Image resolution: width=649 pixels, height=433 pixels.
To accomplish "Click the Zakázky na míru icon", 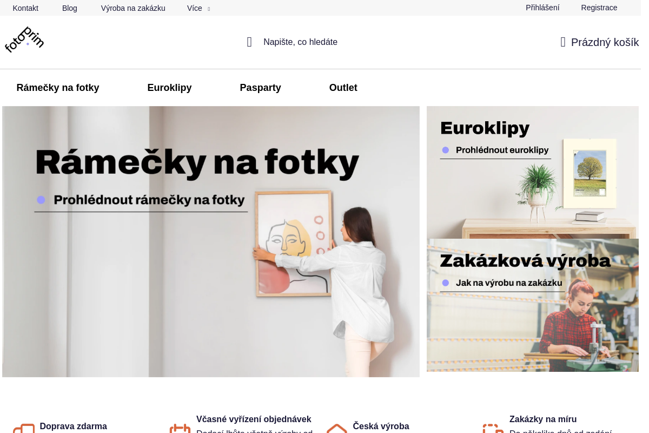I will coord(493,428).
